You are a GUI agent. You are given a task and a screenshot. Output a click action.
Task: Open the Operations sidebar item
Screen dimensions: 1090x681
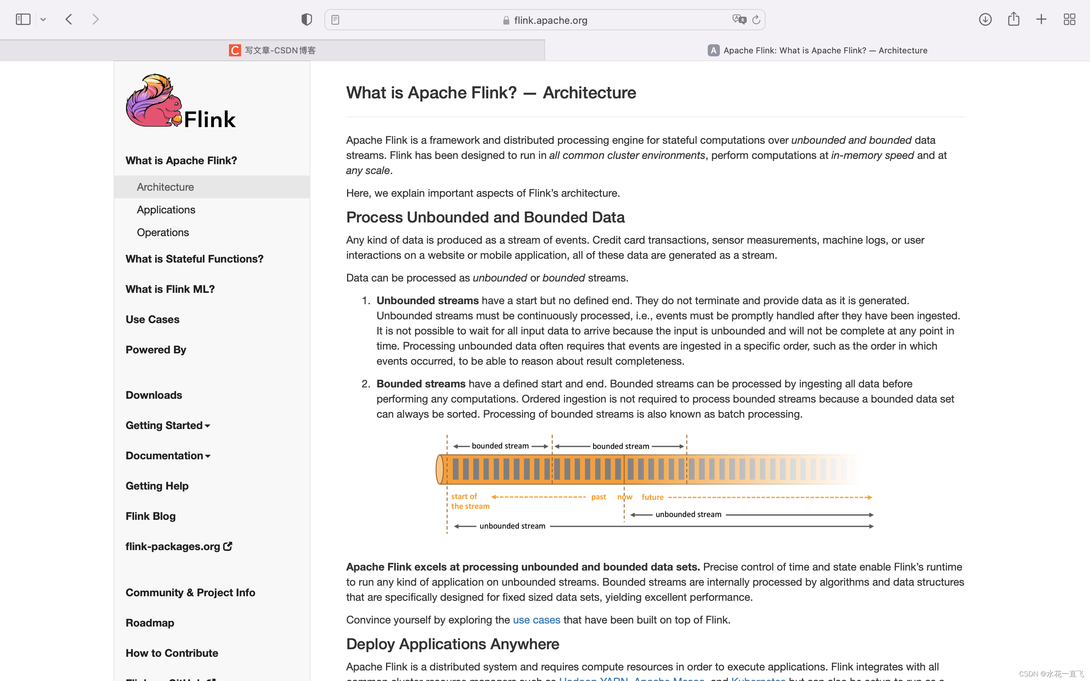pyautogui.click(x=163, y=232)
